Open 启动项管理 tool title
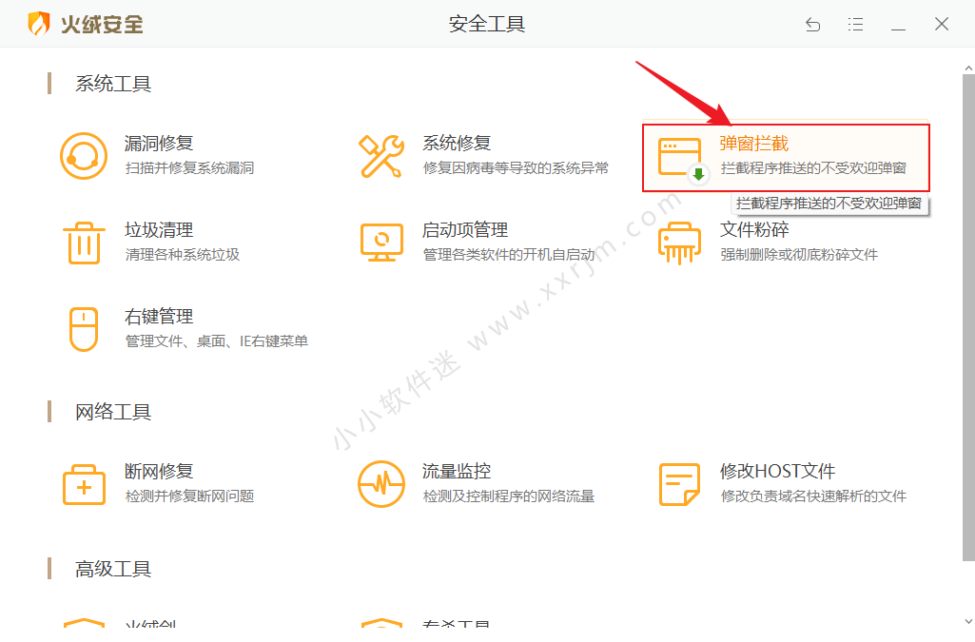975x642 pixels. coord(465,230)
